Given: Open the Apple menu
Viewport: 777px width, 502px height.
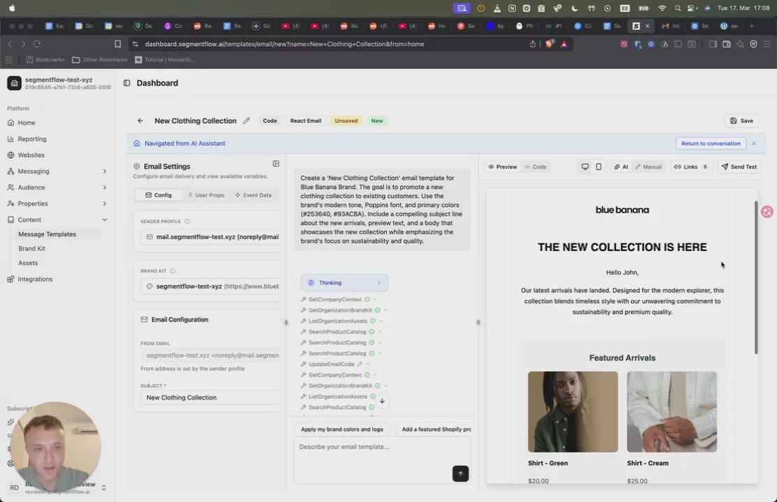Looking at the screenshot, I should click(12, 8).
